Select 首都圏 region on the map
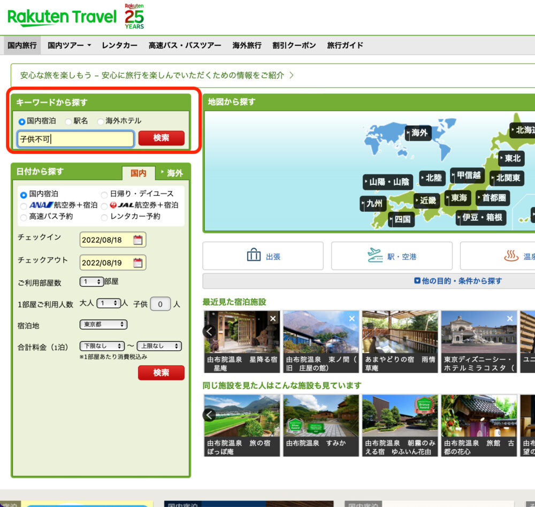 click(x=493, y=198)
